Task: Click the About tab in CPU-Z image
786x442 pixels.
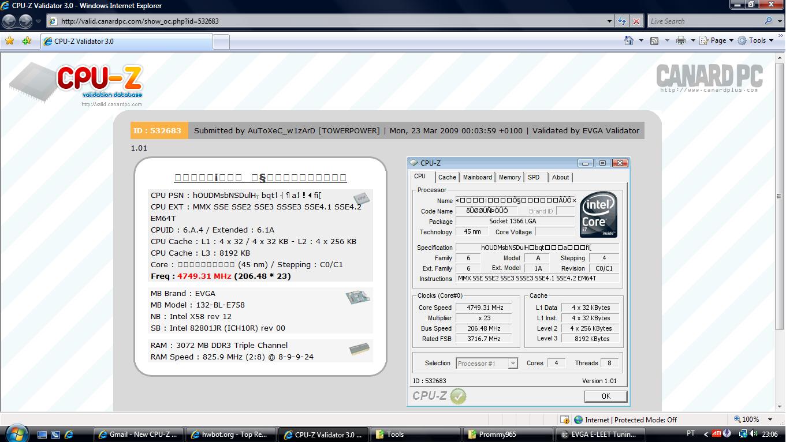Action: pos(560,177)
